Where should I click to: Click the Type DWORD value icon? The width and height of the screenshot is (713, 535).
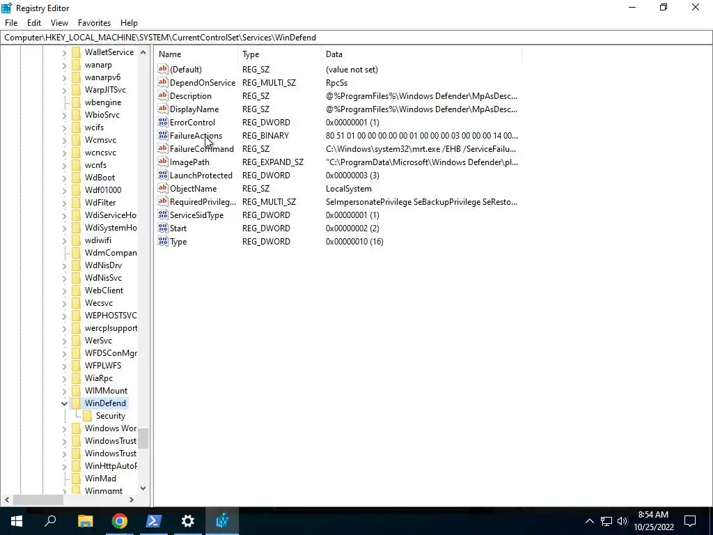[163, 240]
